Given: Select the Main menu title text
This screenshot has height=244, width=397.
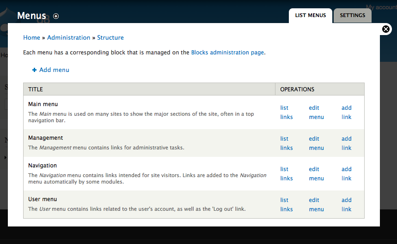Looking at the screenshot, I should click(x=43, y=104).
